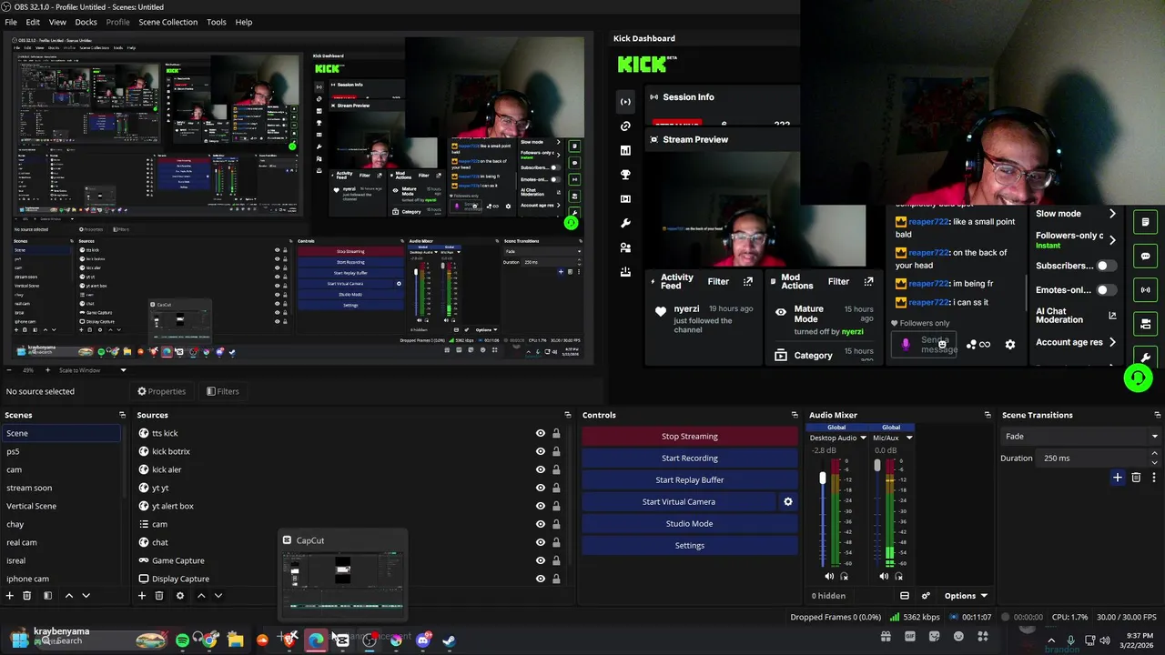Click Stop Streaming
The height and width of the screenshot is (655, 1165).
[689, 437]
